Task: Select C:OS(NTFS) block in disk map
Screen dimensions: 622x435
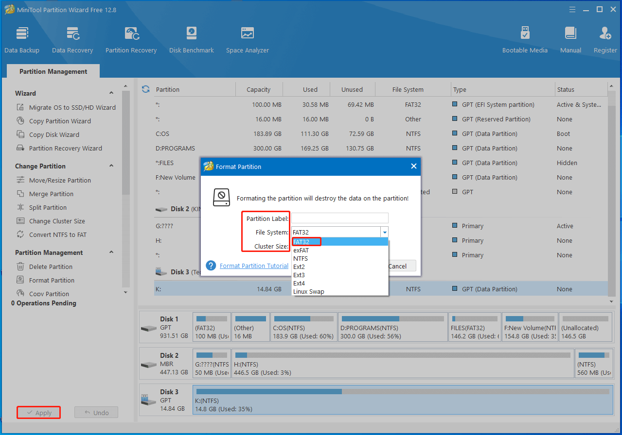Action: point(303,328)
